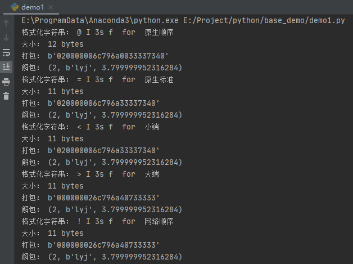
Task: Click the Up the Stack Trace arrow
Action: click(x=6, y=23)
